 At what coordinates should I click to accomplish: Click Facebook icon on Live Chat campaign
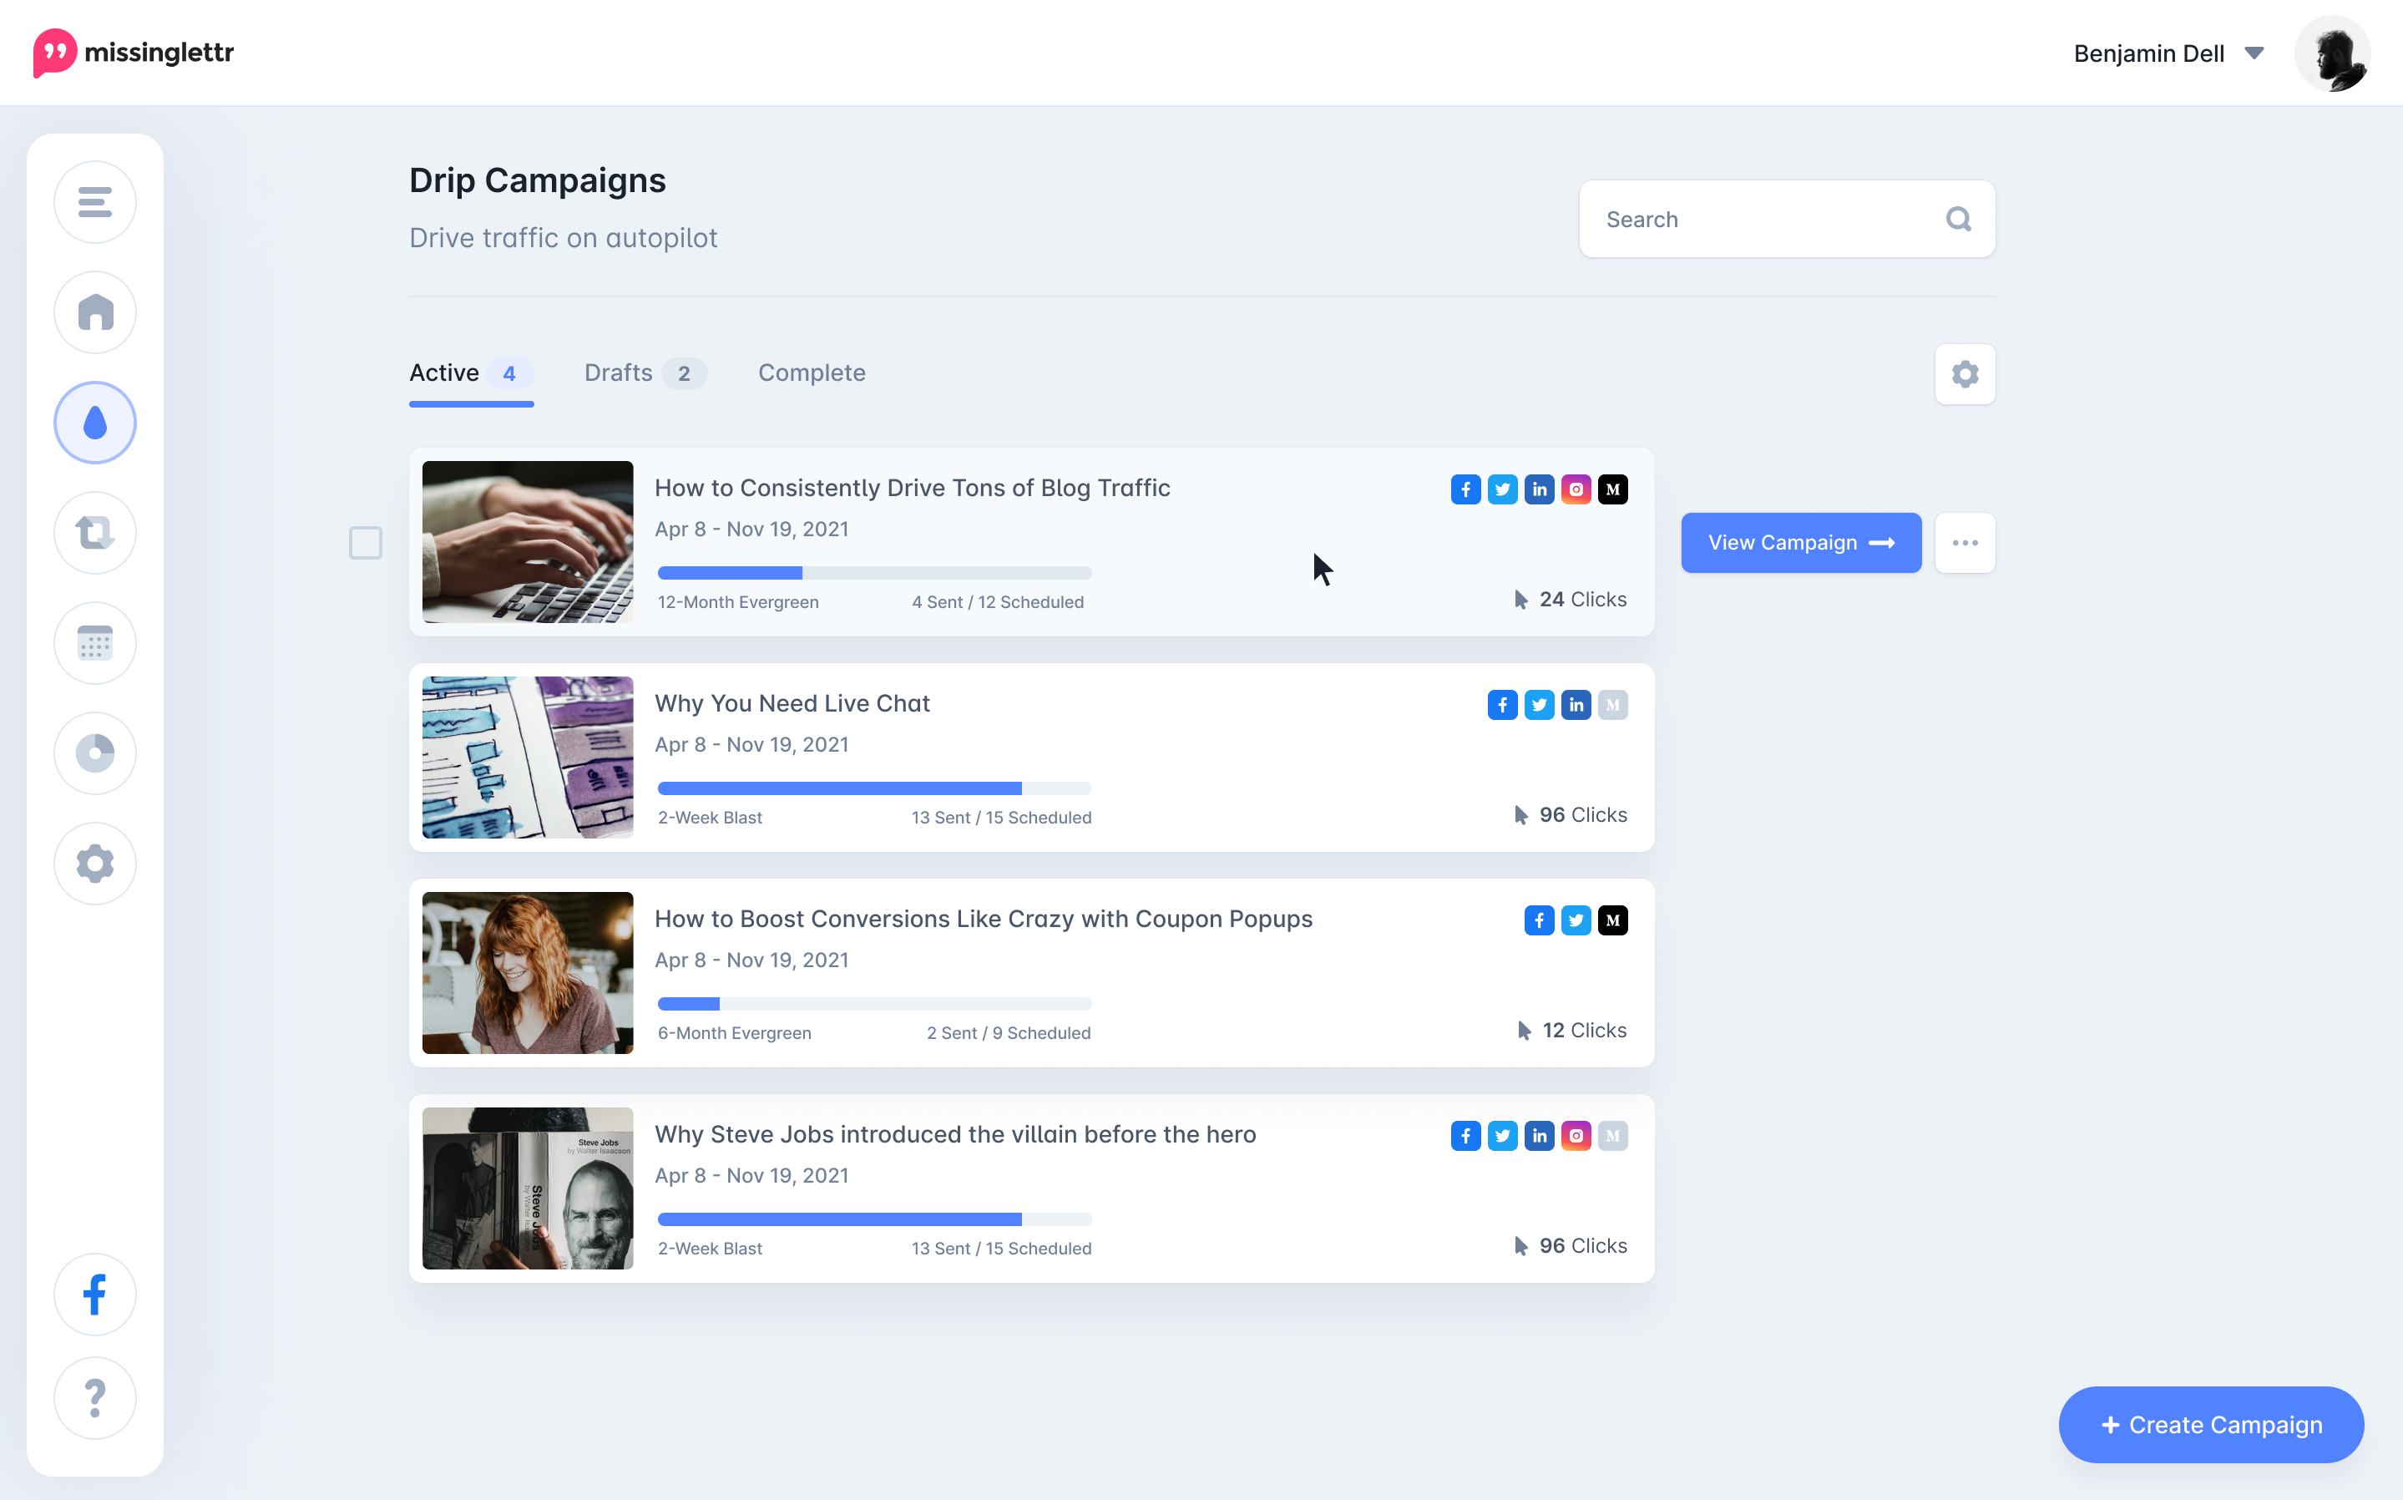point(1502,704)
